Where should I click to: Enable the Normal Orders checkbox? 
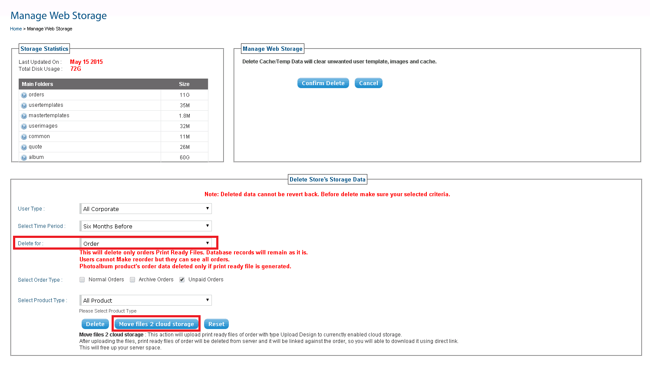coord(82,280)
